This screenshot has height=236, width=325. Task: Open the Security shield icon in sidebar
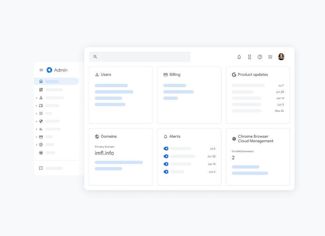[x=41, y=121]
